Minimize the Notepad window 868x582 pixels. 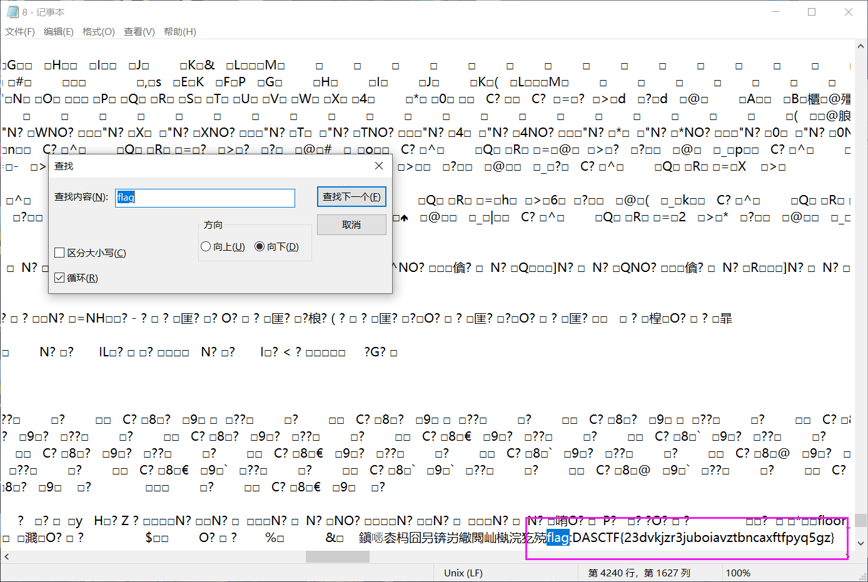[775, 12]
